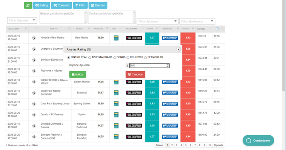Click Betfair logo in Eintracht Frankfurt row
Screen dimensions: 286x150
(x=170, y=136)
